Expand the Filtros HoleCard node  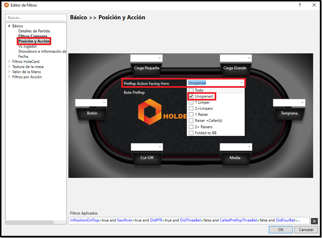9,61
